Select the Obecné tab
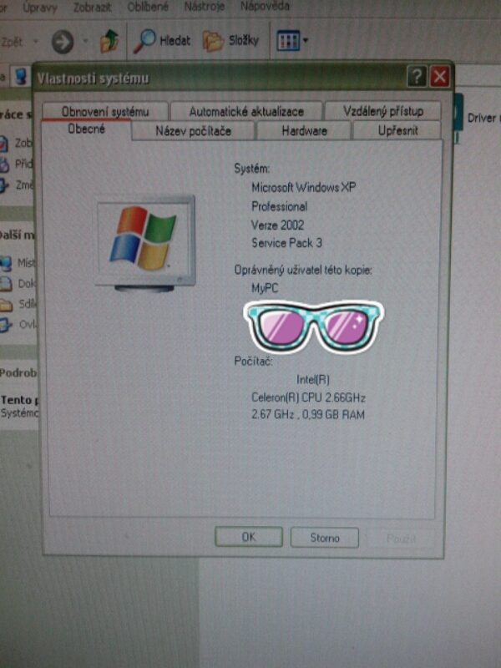The height and width of the screenshot is (668, 501). tap(87, 129)
